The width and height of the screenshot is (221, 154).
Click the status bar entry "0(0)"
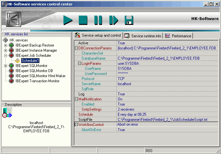(x=149, y=150)
